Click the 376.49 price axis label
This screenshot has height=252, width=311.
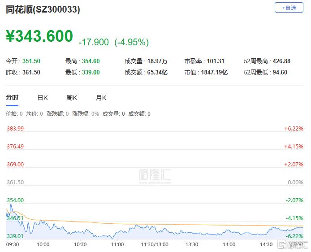pyautogui.click(x=15, y=147)
